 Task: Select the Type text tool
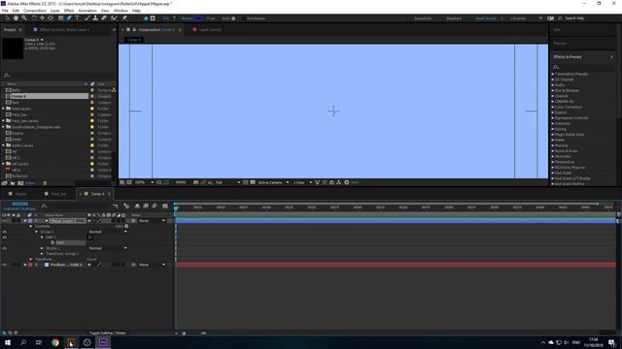[78, 18]
